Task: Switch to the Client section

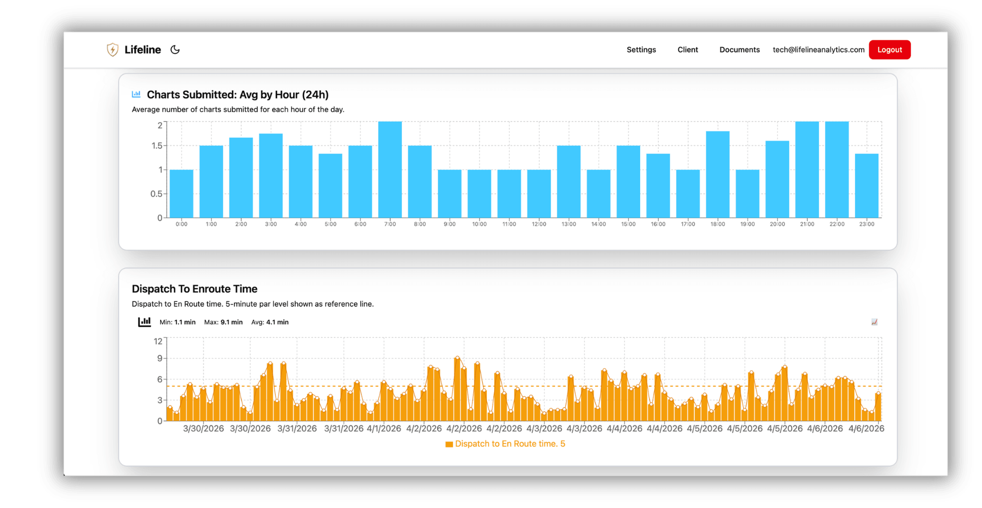Action: [687, 50]
